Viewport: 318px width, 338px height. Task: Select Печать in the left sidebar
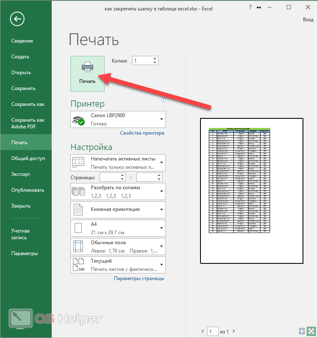click(x=26, y=143)
